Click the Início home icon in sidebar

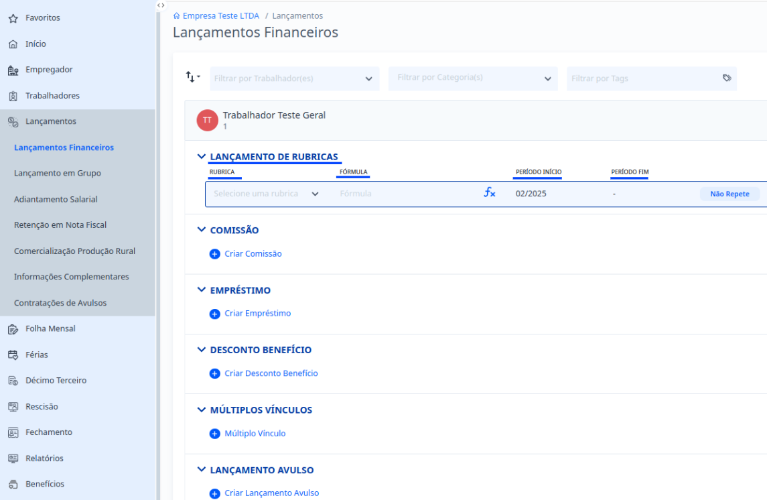(x=13, y=44)
